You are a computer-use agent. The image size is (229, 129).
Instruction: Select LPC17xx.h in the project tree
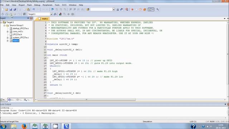[x=17, y=34]
